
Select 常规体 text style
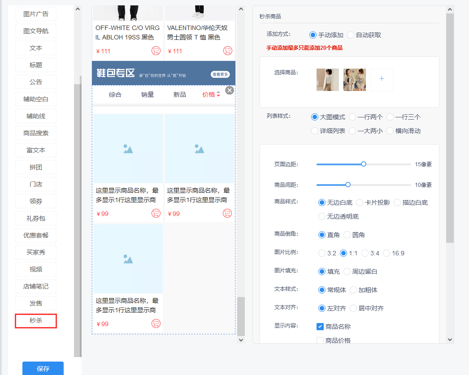click(321, 290)
